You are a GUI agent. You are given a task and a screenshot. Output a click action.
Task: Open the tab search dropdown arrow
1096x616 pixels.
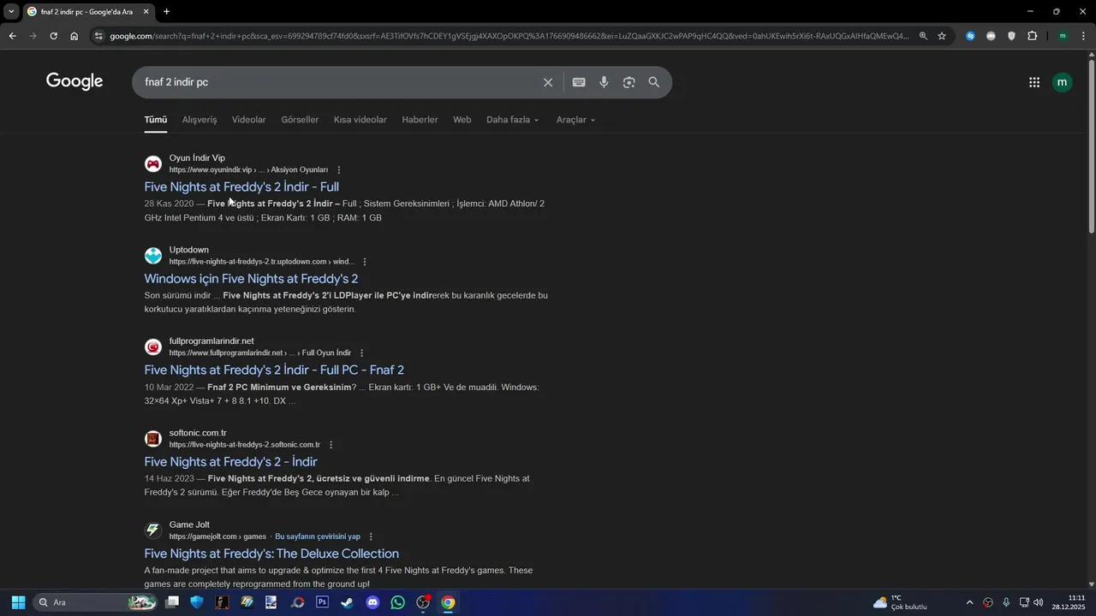[11, 12]
